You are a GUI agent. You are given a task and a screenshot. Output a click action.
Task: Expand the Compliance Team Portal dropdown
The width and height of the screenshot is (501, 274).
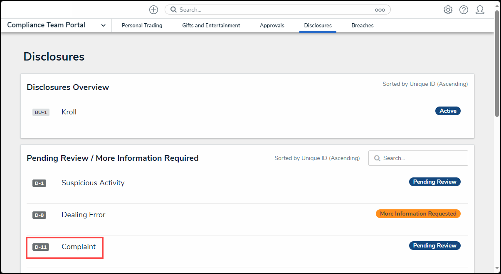point(103,26)
